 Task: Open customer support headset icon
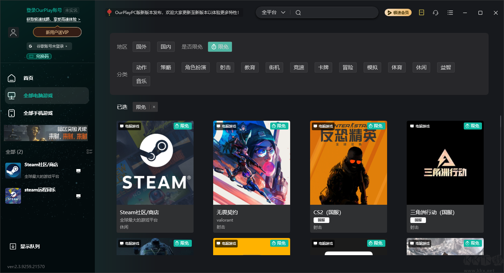click(x=436, y=13)
